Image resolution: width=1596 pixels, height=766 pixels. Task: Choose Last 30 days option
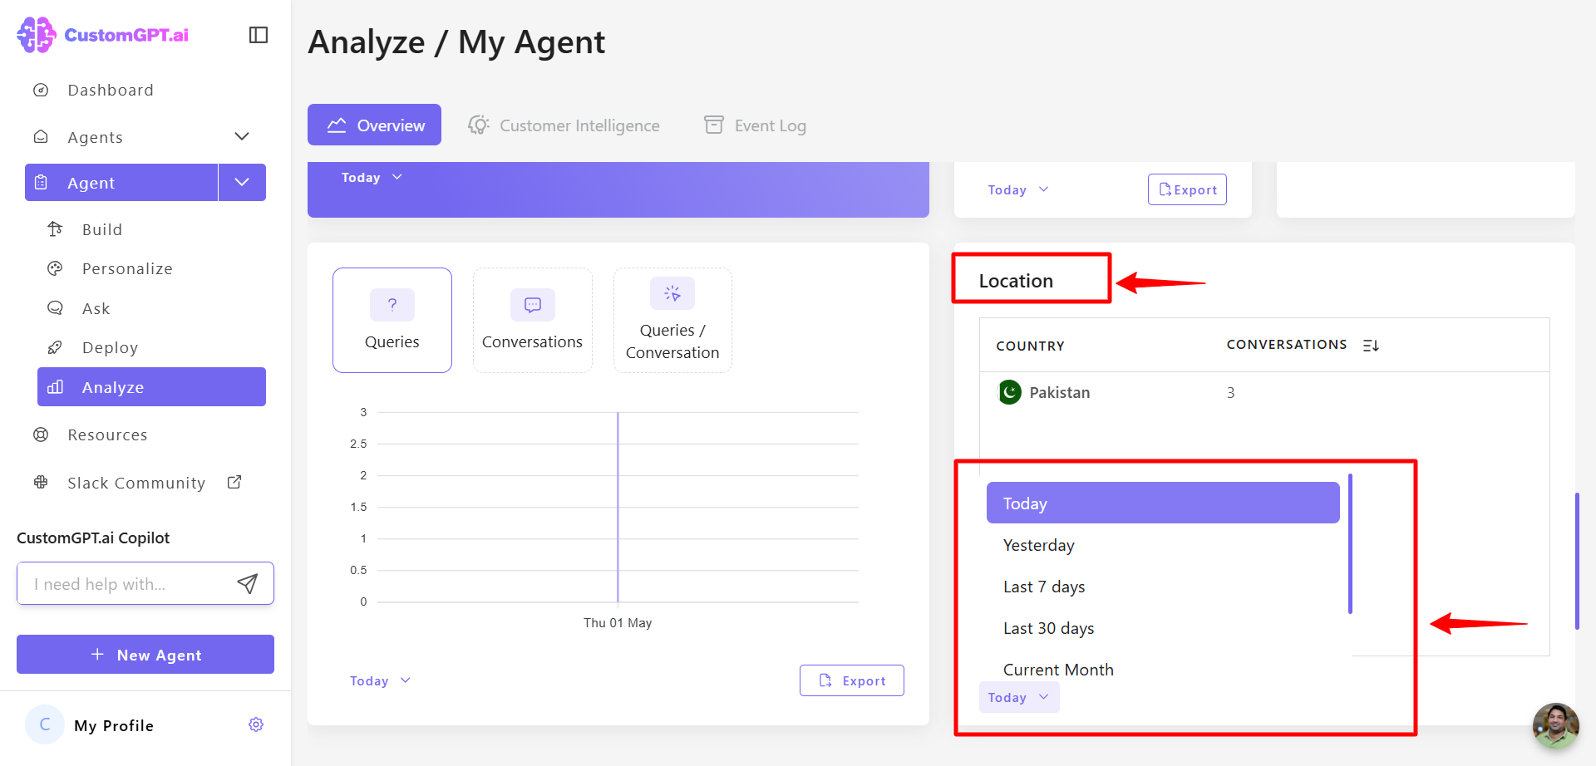click(1163, 628)
